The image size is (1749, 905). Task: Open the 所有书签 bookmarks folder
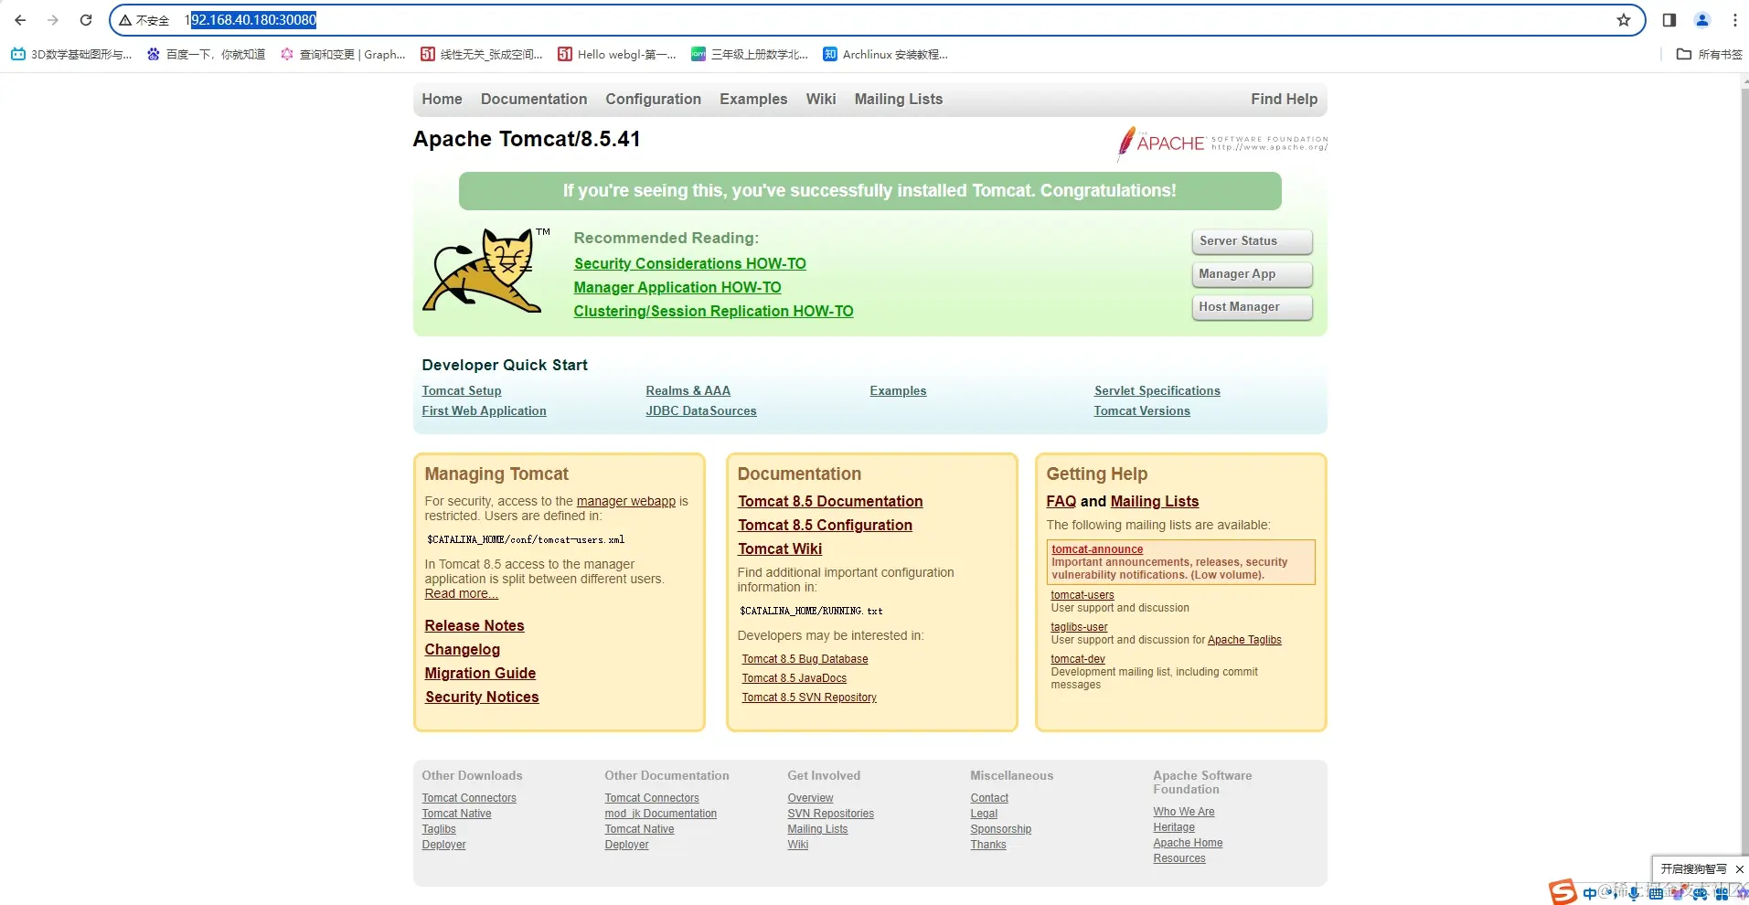1709,55
